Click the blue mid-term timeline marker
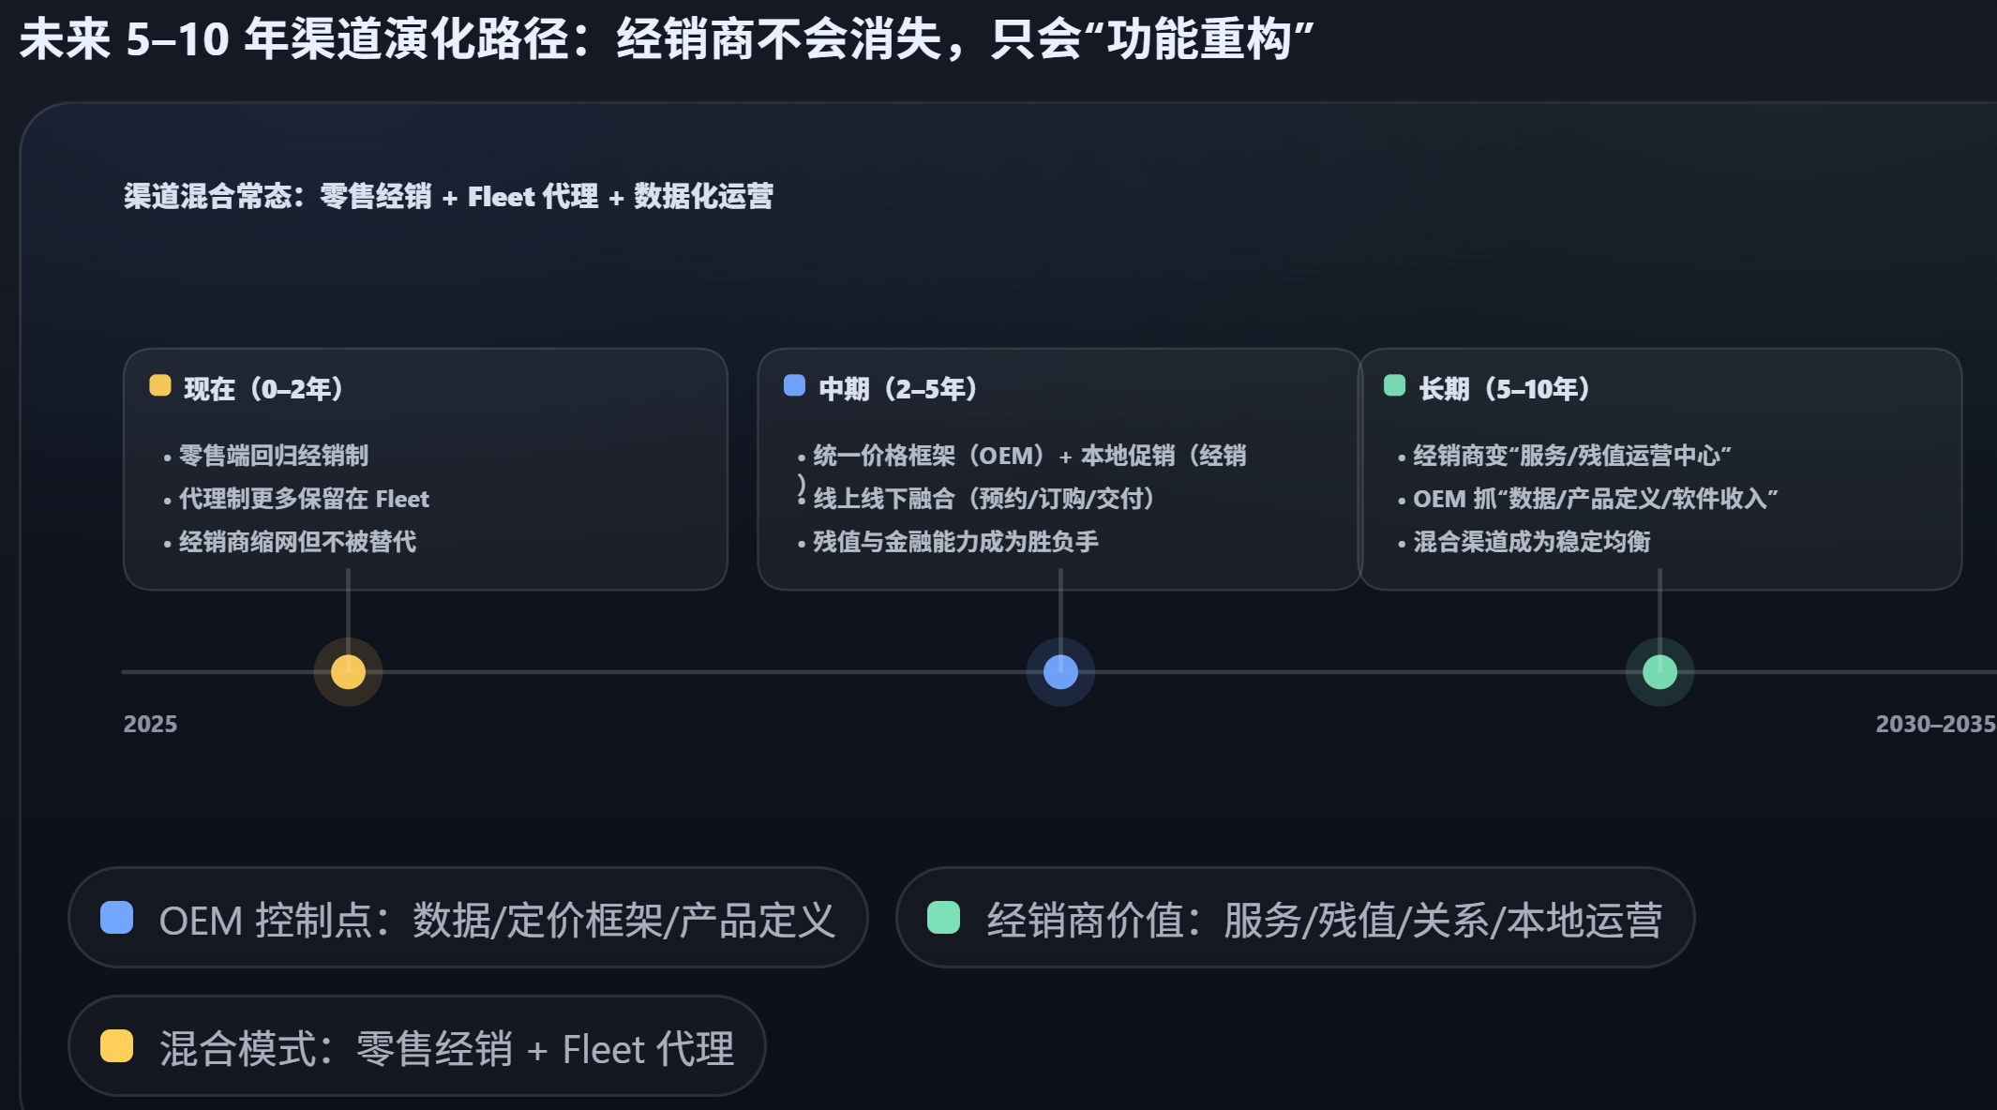The height and width of the screenshot is (1110, 1997). [1060, 672]
